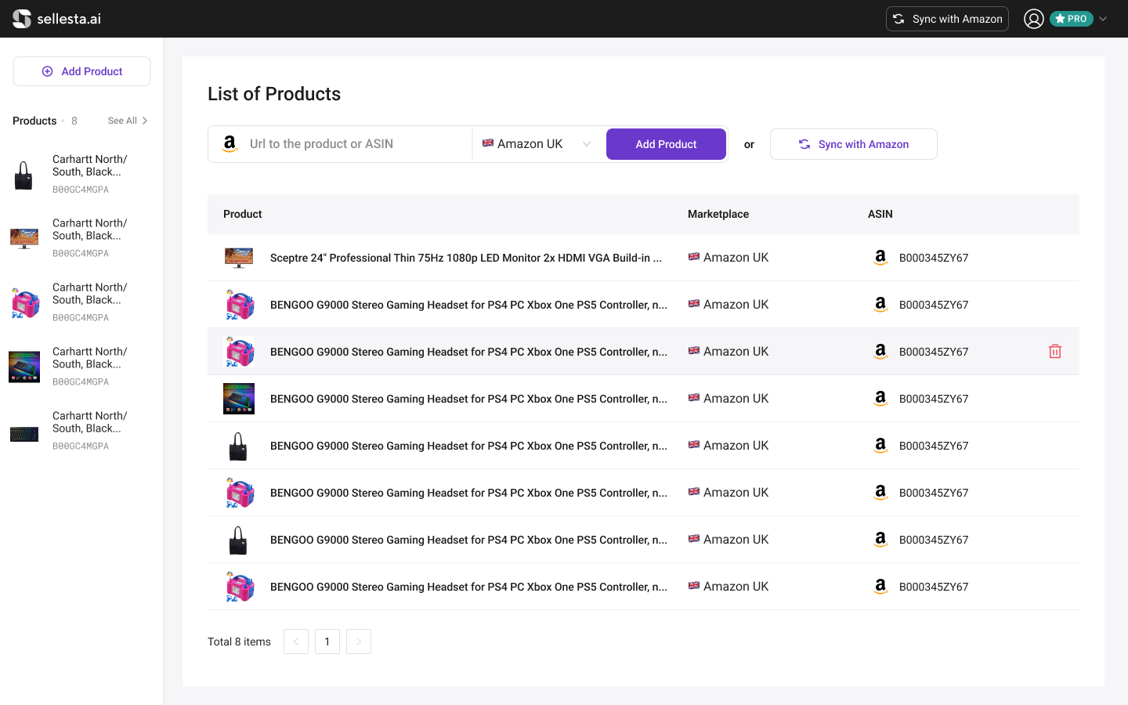
Task: Delete the highlighted BENGOO headset row
Action: (1054, 352)
